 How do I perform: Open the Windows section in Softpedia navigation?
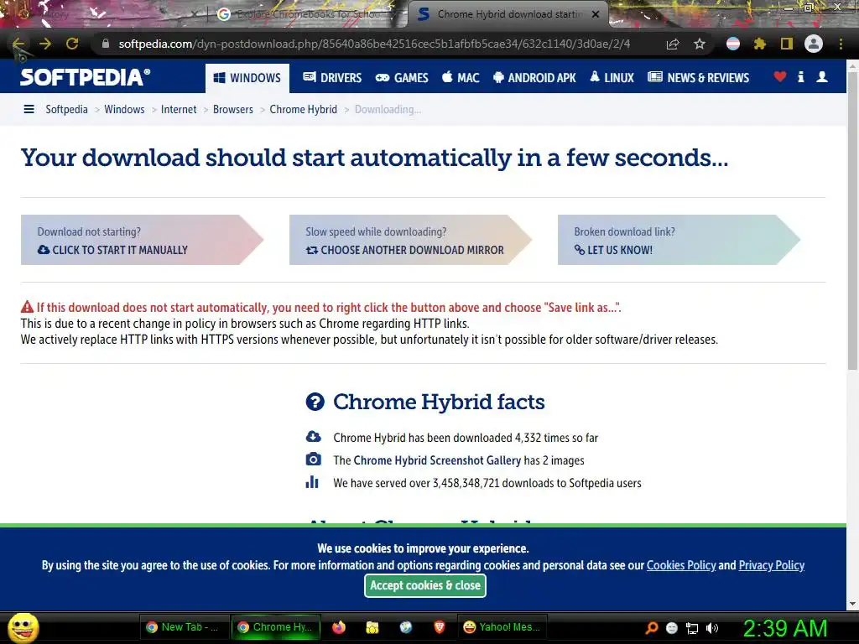247,78
